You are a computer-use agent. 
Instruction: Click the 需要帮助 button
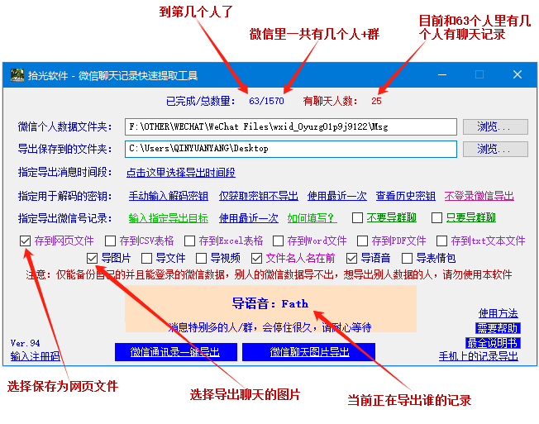498,328
